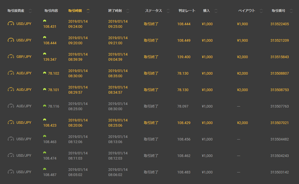
Task: Select trade number 313515843
Action: point(279,57)
